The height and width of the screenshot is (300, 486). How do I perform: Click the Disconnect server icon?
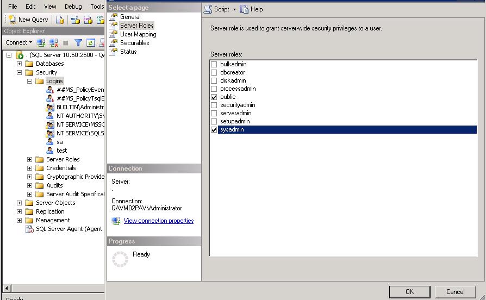click(x=53, y=42)
